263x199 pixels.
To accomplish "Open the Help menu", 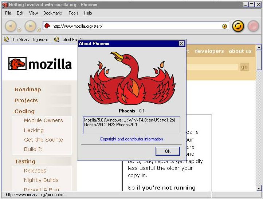I will (x=88, y=13).
